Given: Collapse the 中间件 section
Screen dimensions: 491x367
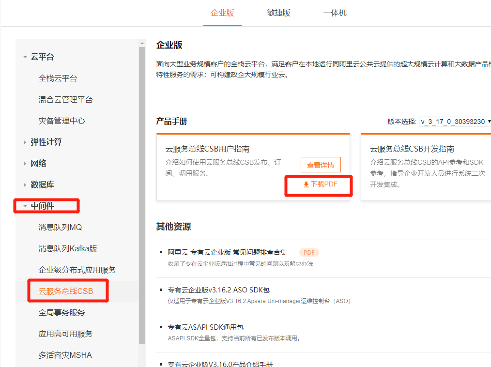Looking at the screenshot, I should pos(25,206).
